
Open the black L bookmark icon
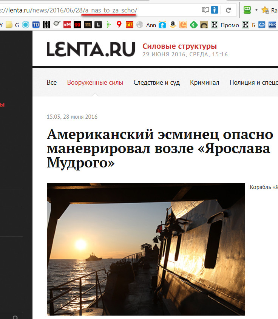pos(98,25)
